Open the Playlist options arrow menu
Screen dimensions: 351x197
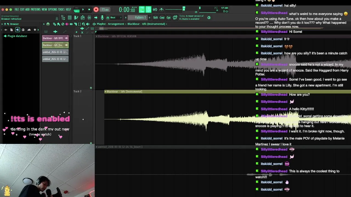(44, 24)
